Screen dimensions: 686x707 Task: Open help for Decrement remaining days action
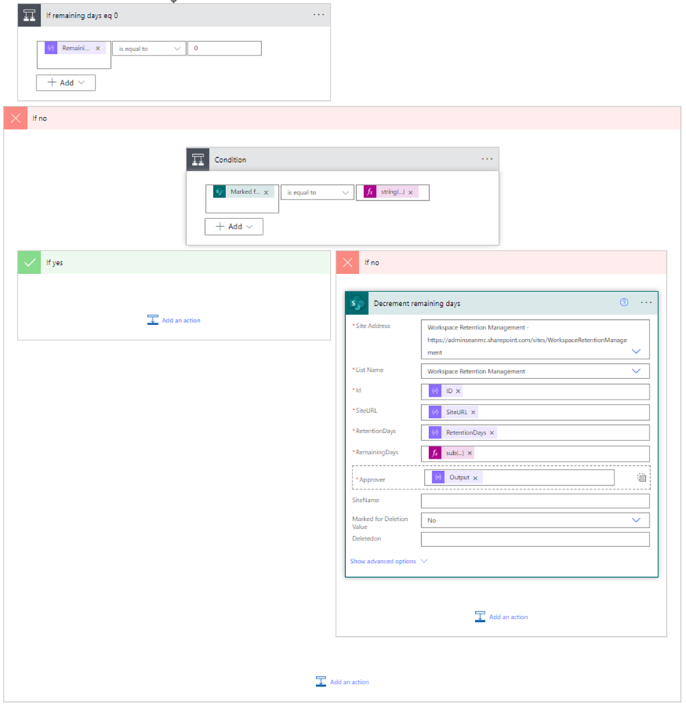(624, 302)
